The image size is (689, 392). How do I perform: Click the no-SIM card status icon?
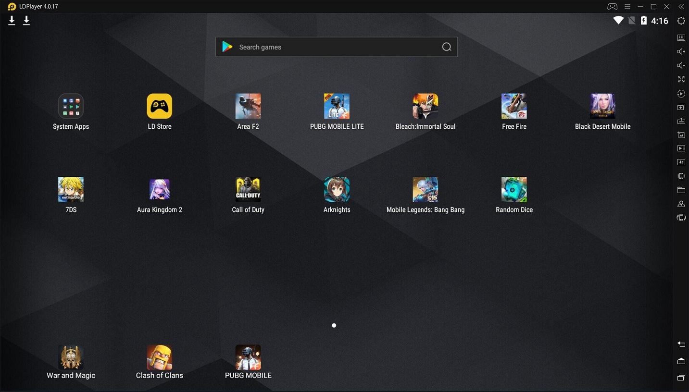(631, 21)
